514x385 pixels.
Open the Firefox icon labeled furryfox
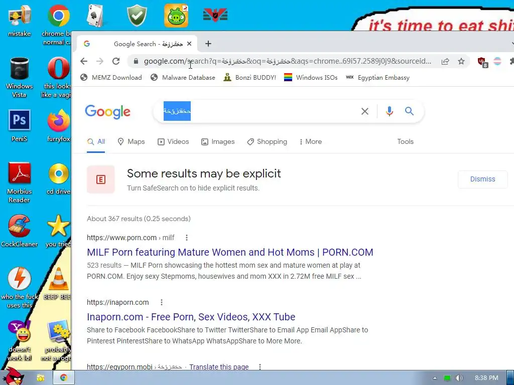tap(59, 120)
